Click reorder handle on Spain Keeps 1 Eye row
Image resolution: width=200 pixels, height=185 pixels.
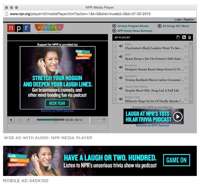coord(115,57)
